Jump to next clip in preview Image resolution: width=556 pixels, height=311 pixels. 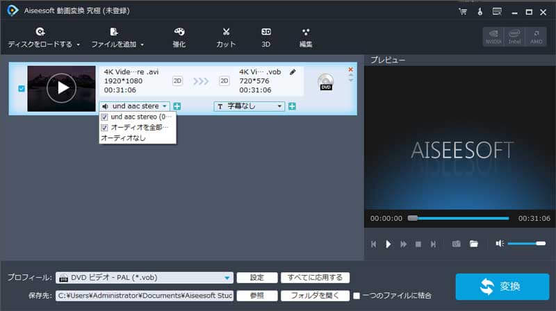pyautogui.click(x=433, y=244)
